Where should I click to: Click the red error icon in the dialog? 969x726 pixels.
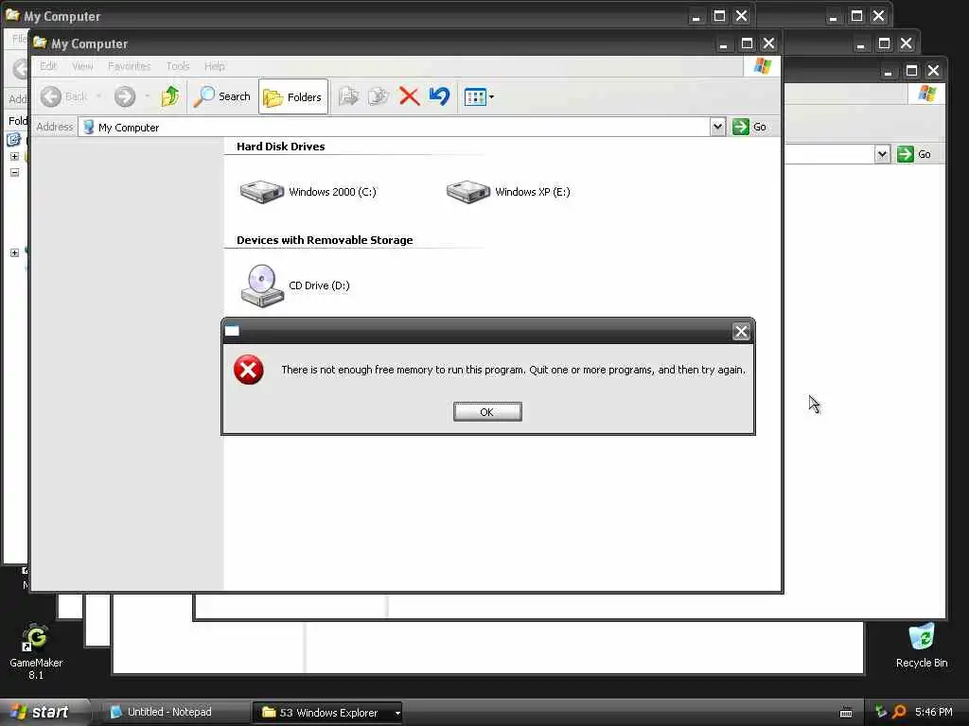pyautogui.click(x=249, y=370)
